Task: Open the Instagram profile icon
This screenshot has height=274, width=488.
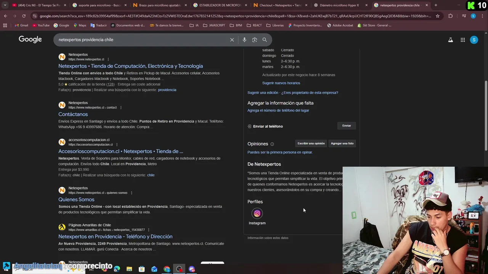Action: [x=257, y=213]
